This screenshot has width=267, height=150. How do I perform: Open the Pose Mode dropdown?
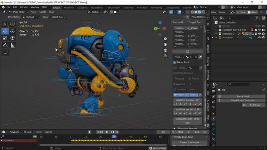pyautogui.click(x=18, y=12)
